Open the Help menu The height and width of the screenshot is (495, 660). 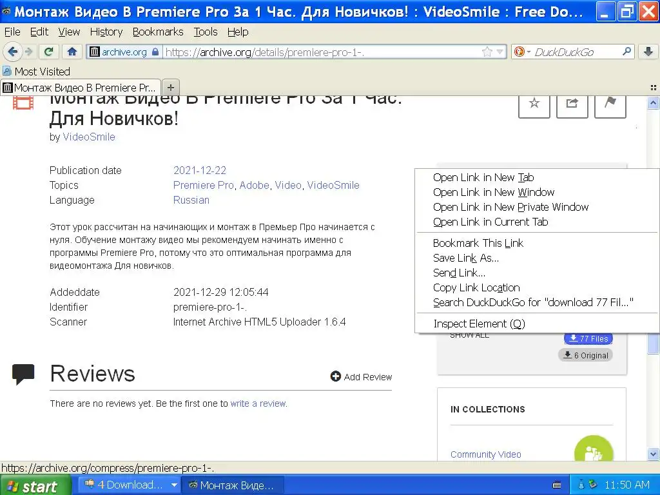tap(238, 32)
